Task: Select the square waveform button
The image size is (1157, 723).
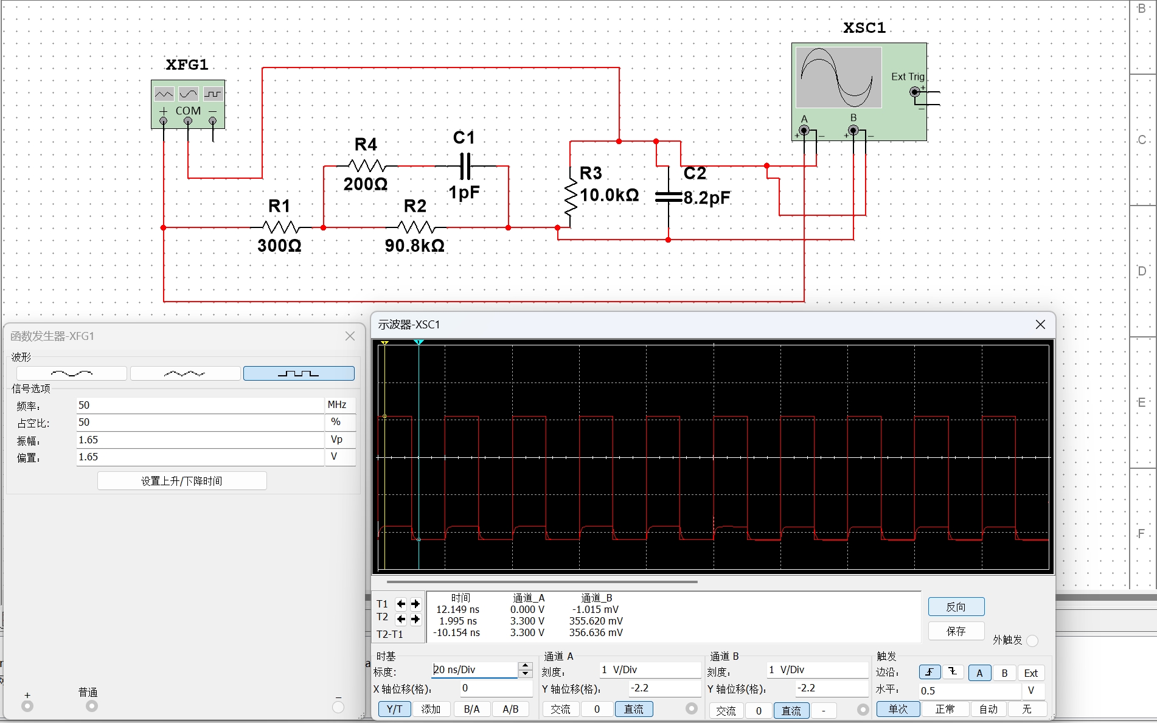Action: click(299, 373)
